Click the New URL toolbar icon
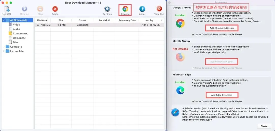 coord(7,9)
